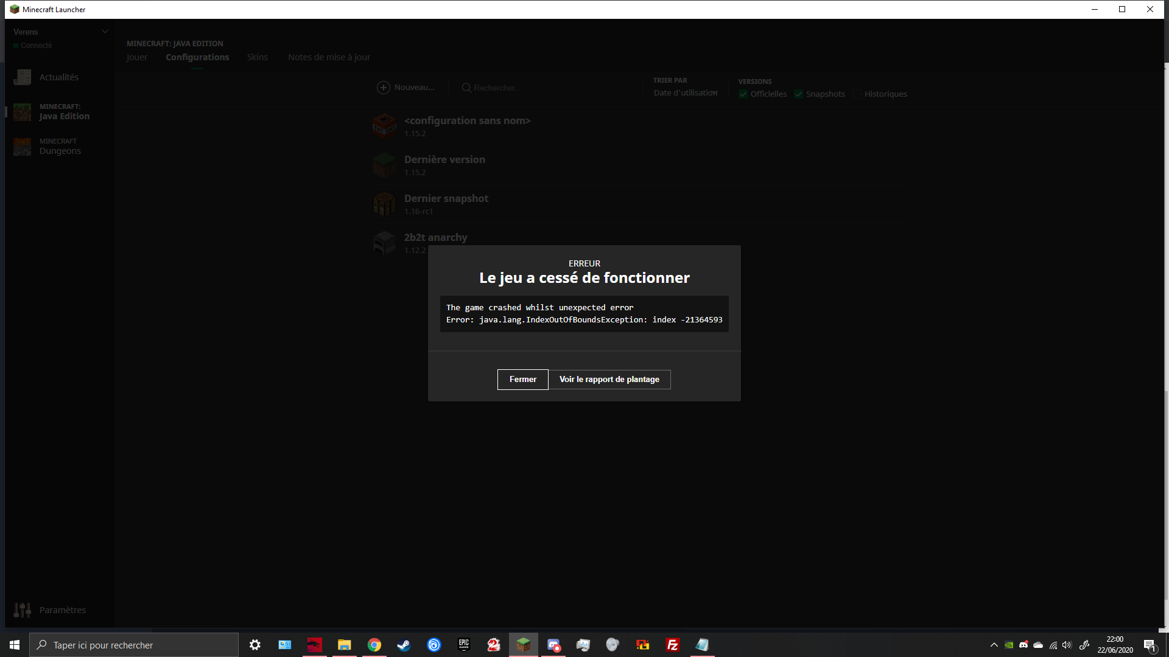Show hidden system tray icons
This screenshot has height=657, width=1169.
click(x=994, y=645)
